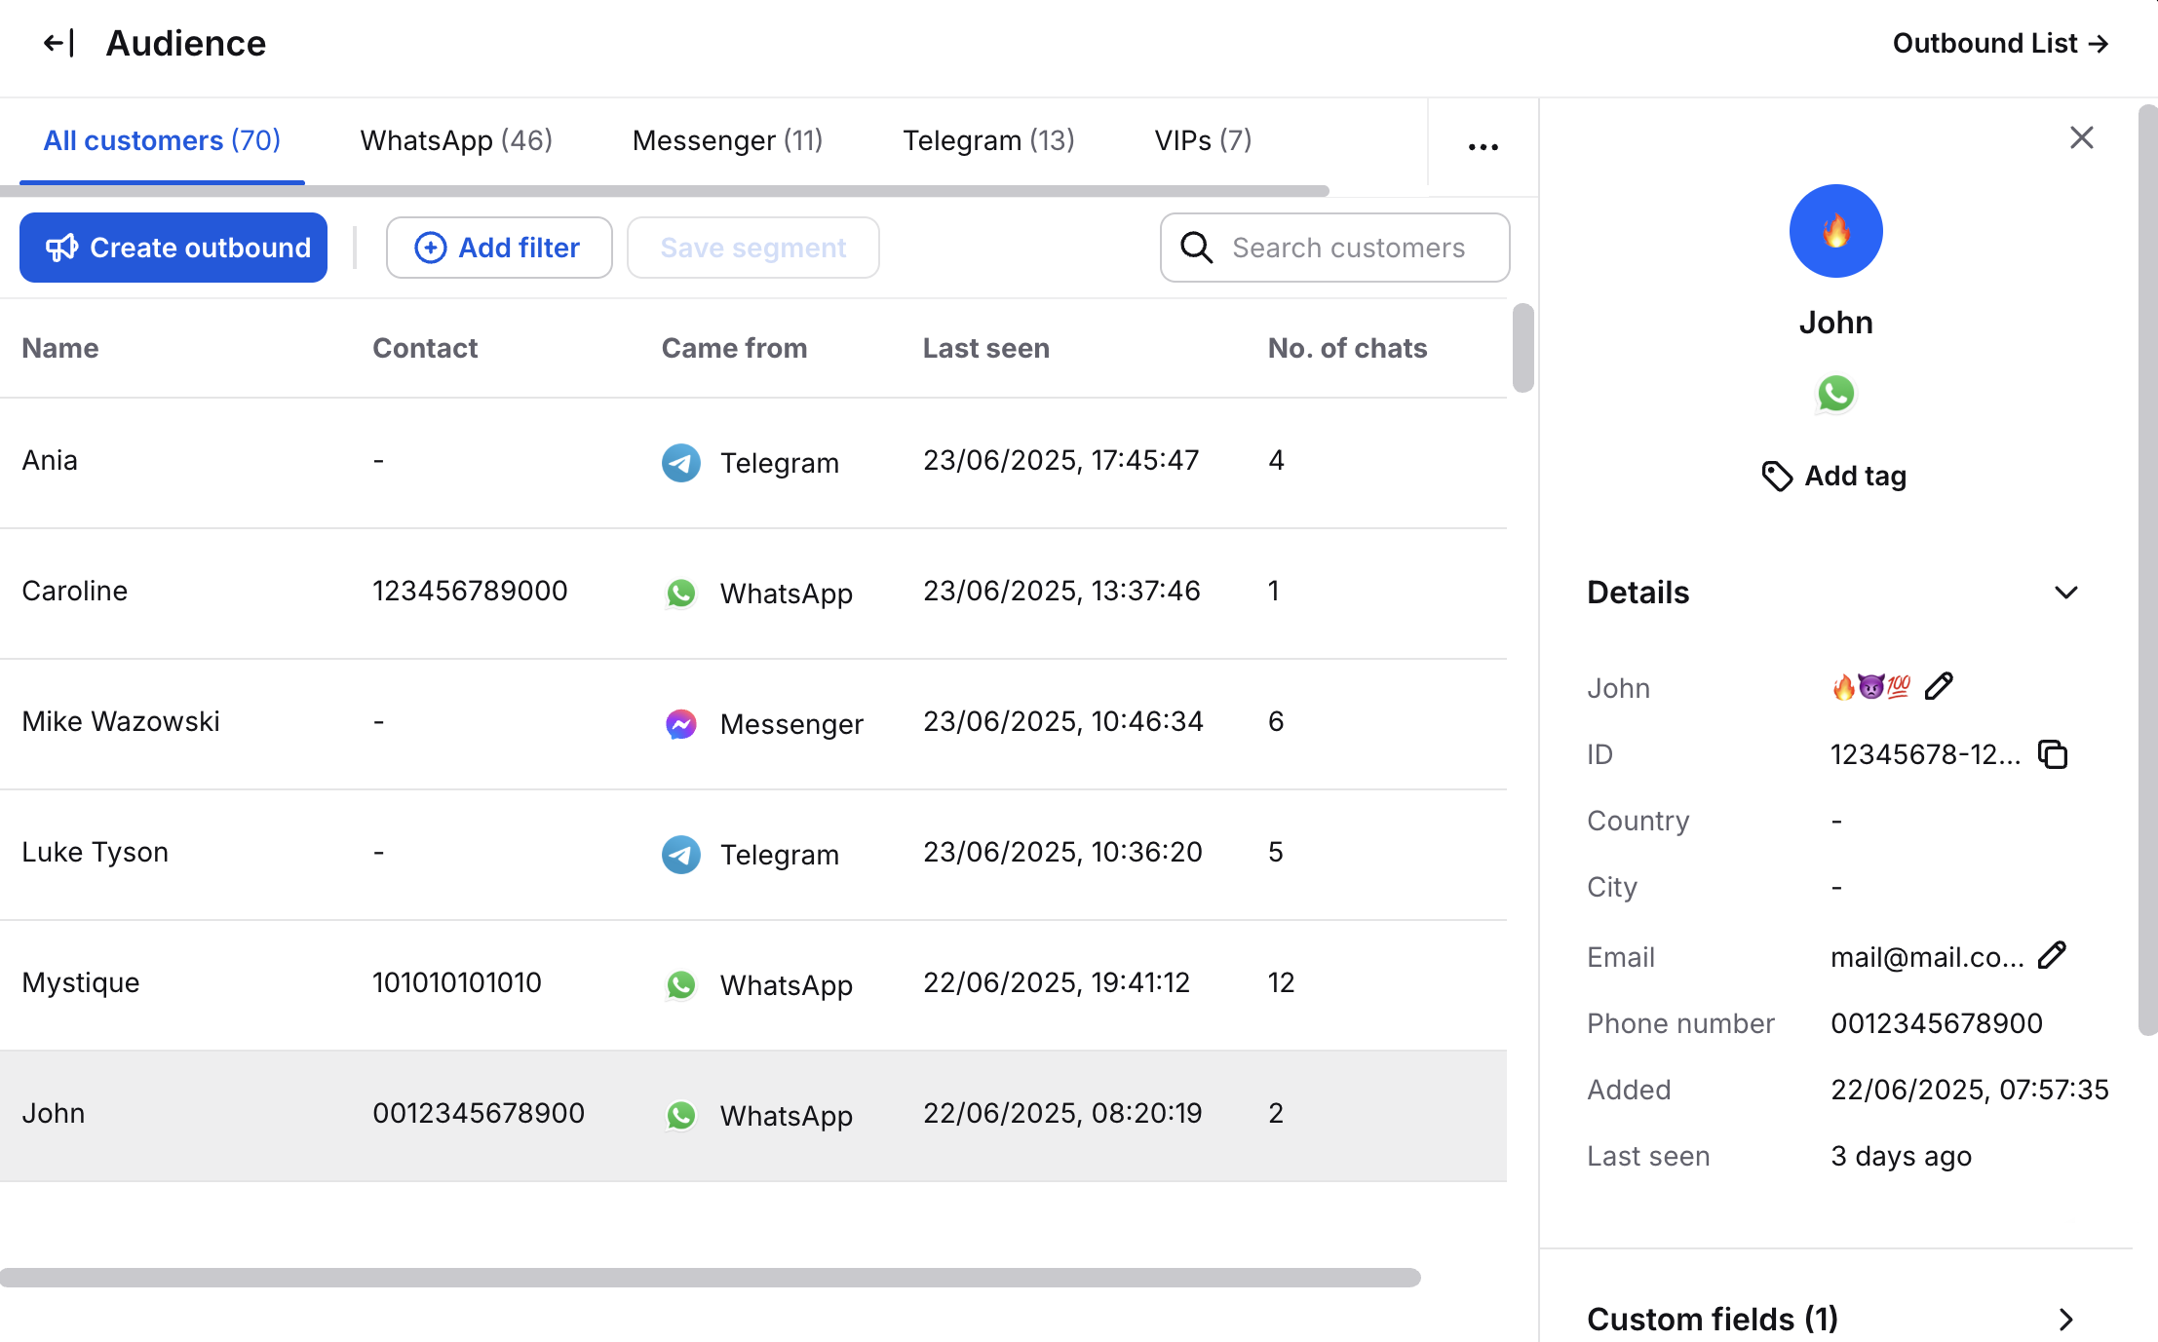Edit John's email with the pencil icon
This screenshot has width=2158, height=1342.
click(2052, 955)
